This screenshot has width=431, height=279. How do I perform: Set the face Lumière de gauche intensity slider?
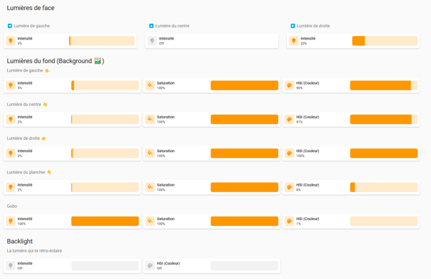(102, 41)
